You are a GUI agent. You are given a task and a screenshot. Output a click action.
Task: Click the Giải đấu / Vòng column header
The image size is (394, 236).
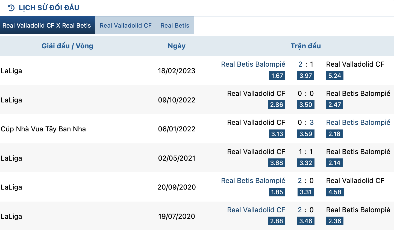click(67, 46)
